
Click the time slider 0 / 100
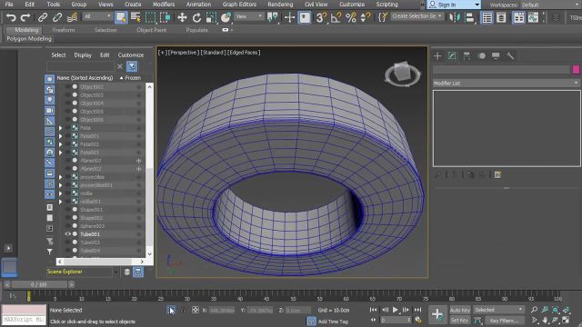pyautogui.click(x=38, y=284)
